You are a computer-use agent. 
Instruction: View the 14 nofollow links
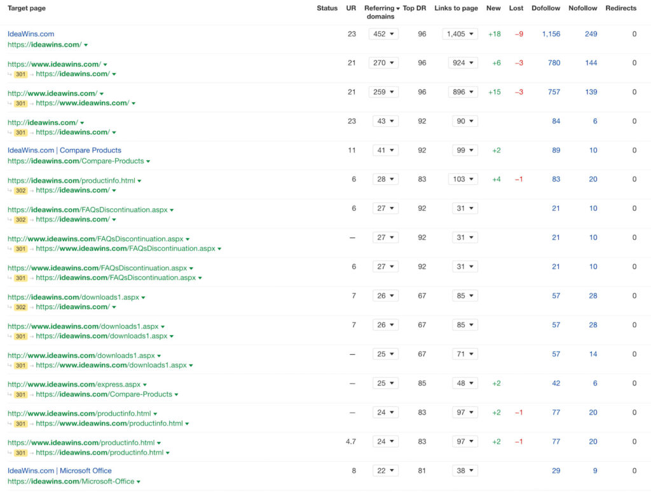tap(593, 354)
